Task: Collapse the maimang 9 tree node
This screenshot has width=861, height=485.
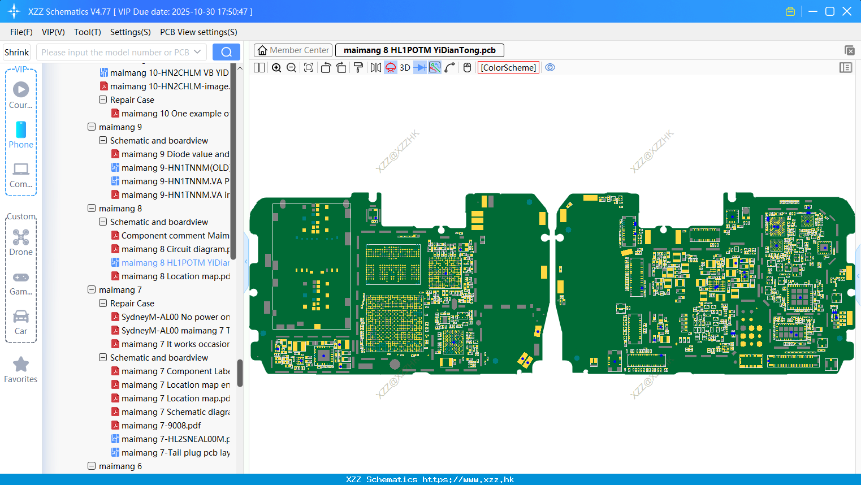Action: [92, 127]
